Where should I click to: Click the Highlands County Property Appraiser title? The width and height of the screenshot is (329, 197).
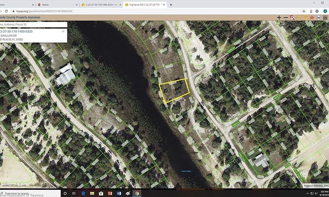(x=20, y=17)
